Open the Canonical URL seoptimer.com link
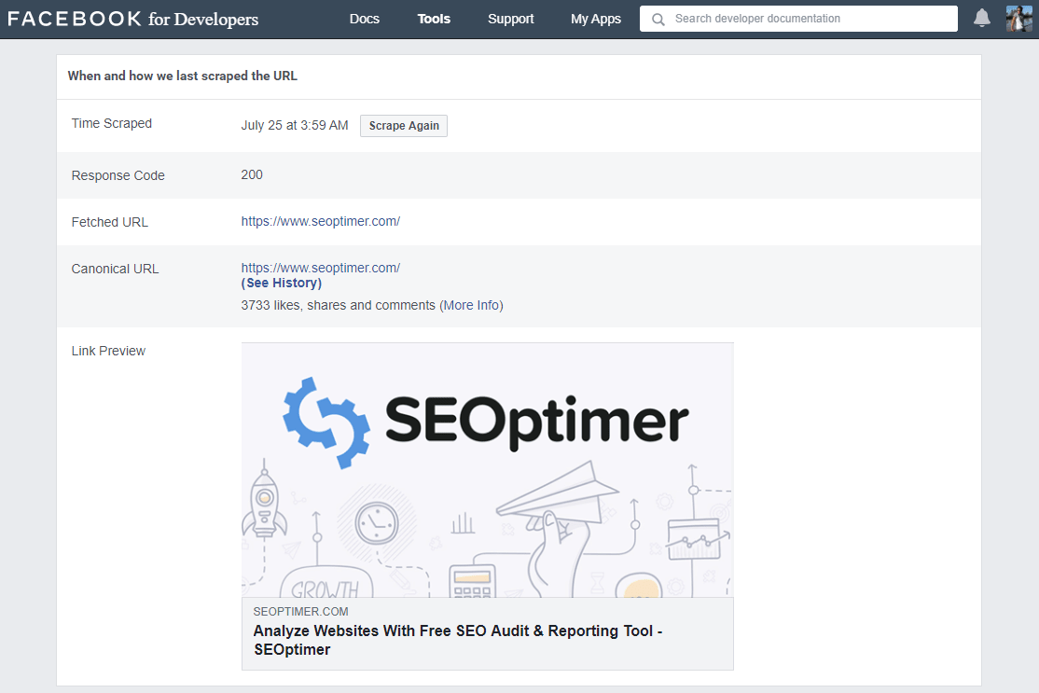Viewport: 1039px width, 693px height. (x=320, y=268)
